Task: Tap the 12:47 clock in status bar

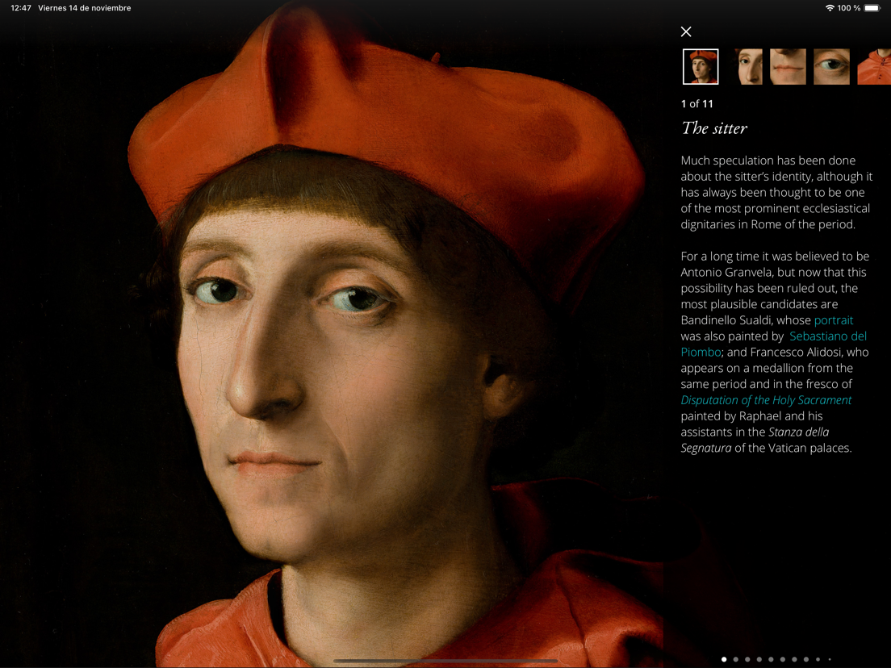Action: coord(21,8)
